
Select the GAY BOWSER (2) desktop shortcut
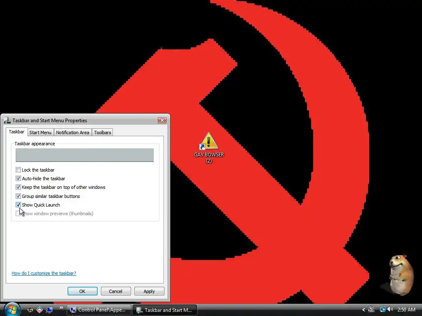pyautogui.click(x=209, y=148)
